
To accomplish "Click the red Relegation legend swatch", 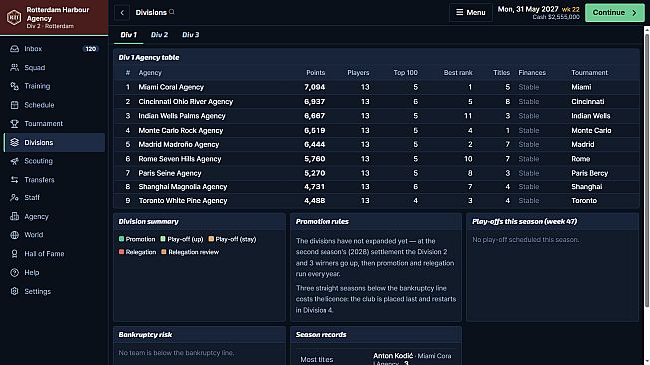I will pos(121,252).
